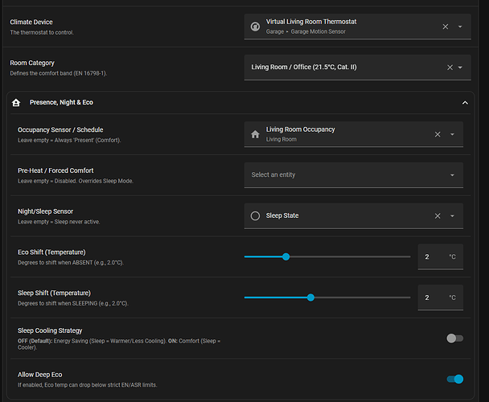Disable the Allow Deep Eco toggle
Screen dimensions: 489x402
click(x=454, y=379)
